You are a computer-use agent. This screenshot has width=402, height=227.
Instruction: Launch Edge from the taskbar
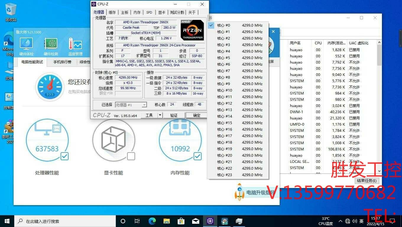(152, 221)
